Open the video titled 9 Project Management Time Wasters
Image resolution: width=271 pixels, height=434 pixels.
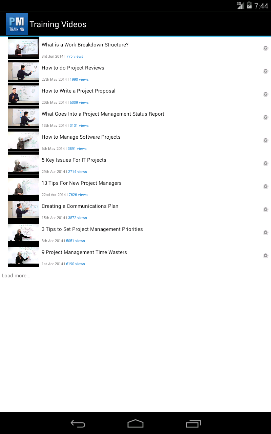point(84,252)
